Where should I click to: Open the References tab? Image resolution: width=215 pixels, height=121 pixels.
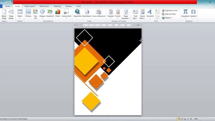[x=44, y=6]
